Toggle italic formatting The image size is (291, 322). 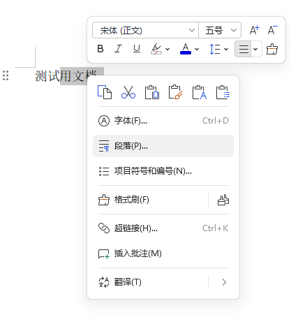pos(118,49)
